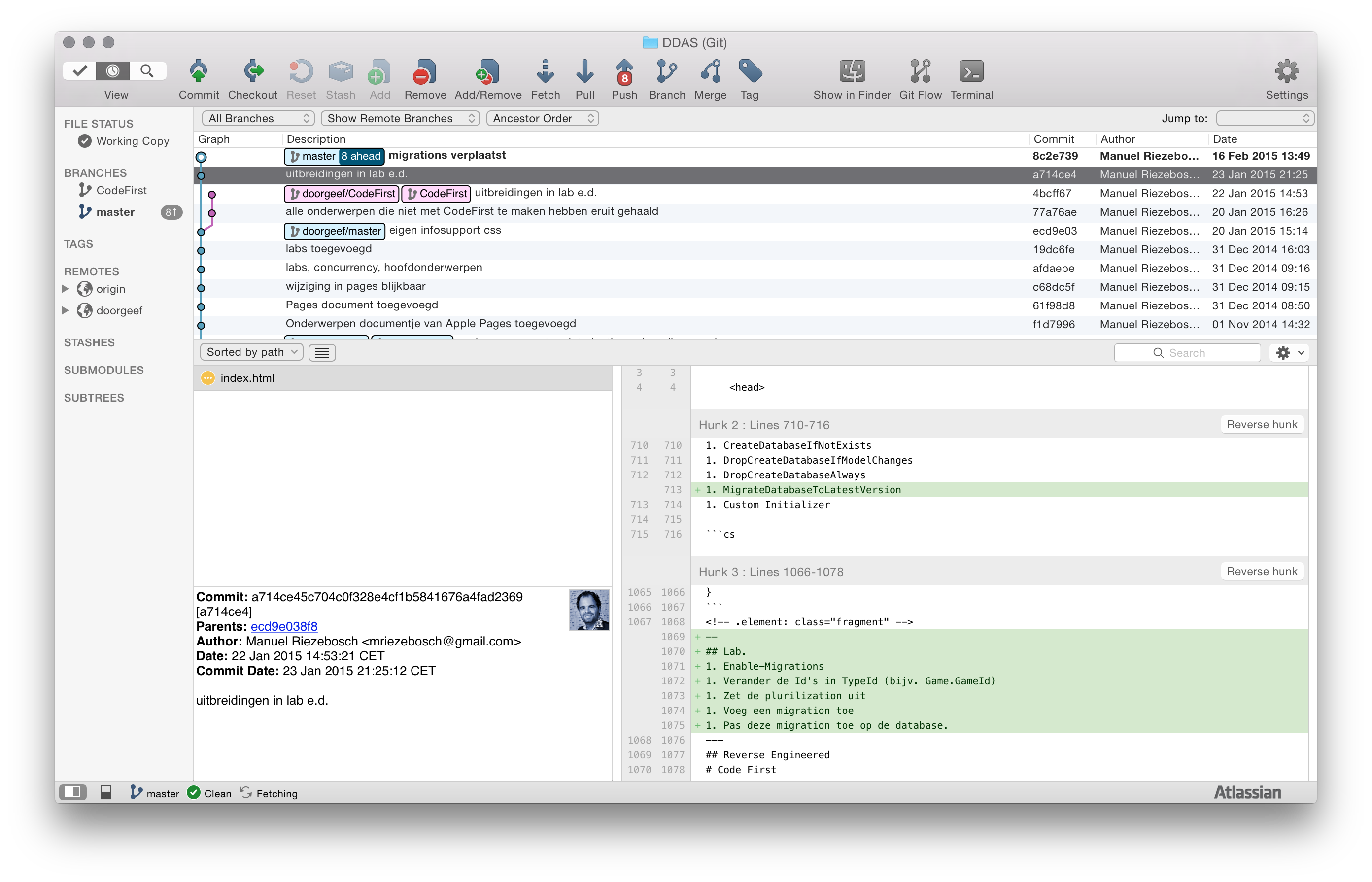Viewport: 1372px width, 882px height.
Task: Open the Show Remote Branches dropdown
Action: point(400,119)
